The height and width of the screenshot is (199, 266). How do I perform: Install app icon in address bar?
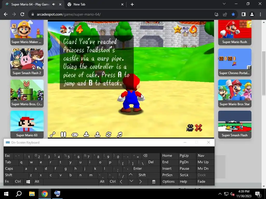tap(217, 15)
